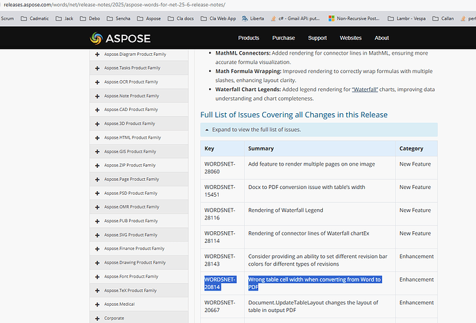This screenshot has height=323, width=476.
Task: Collapse the full list of issues panel
Action: (319, 130)
